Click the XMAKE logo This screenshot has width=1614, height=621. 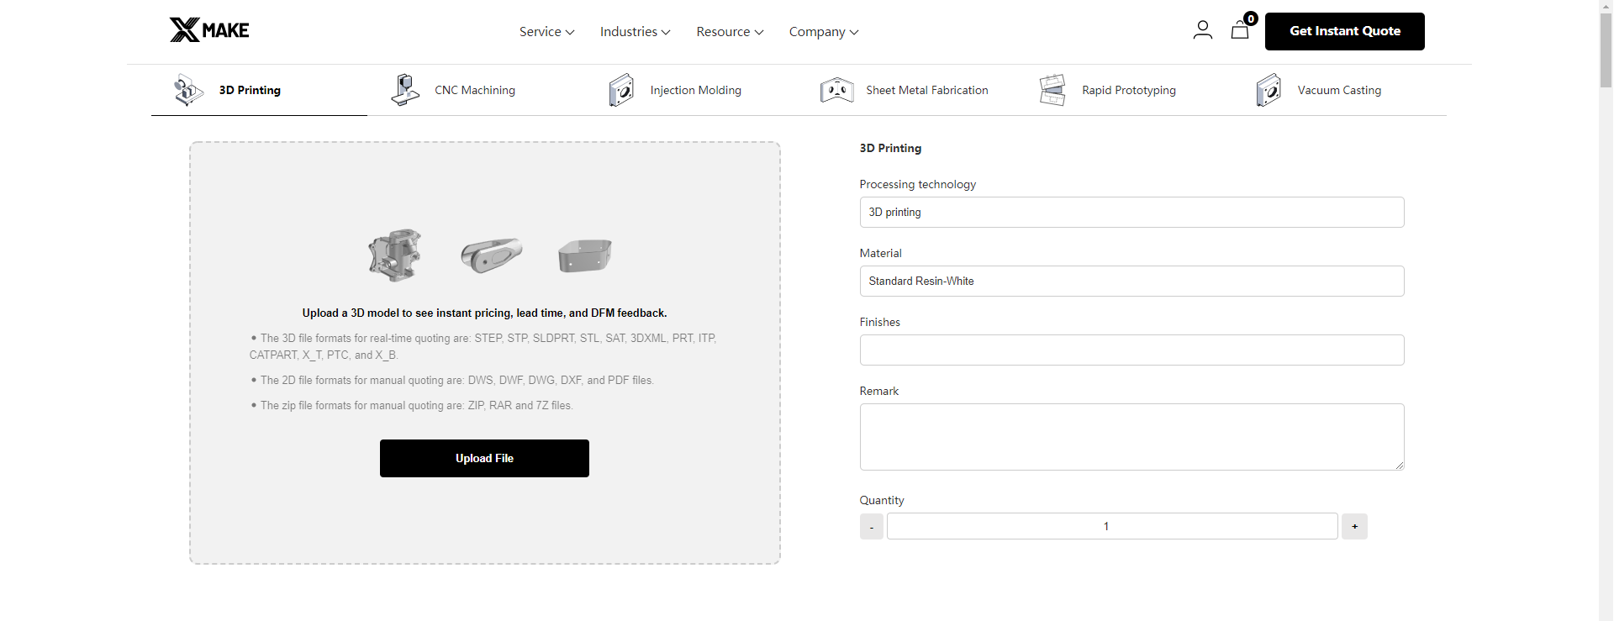[209, 30]
